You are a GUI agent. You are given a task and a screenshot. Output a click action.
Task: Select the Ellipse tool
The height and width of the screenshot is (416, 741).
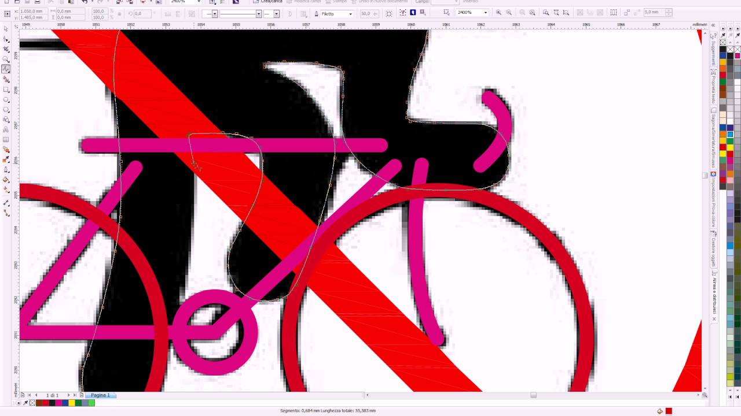click(6, 99)
